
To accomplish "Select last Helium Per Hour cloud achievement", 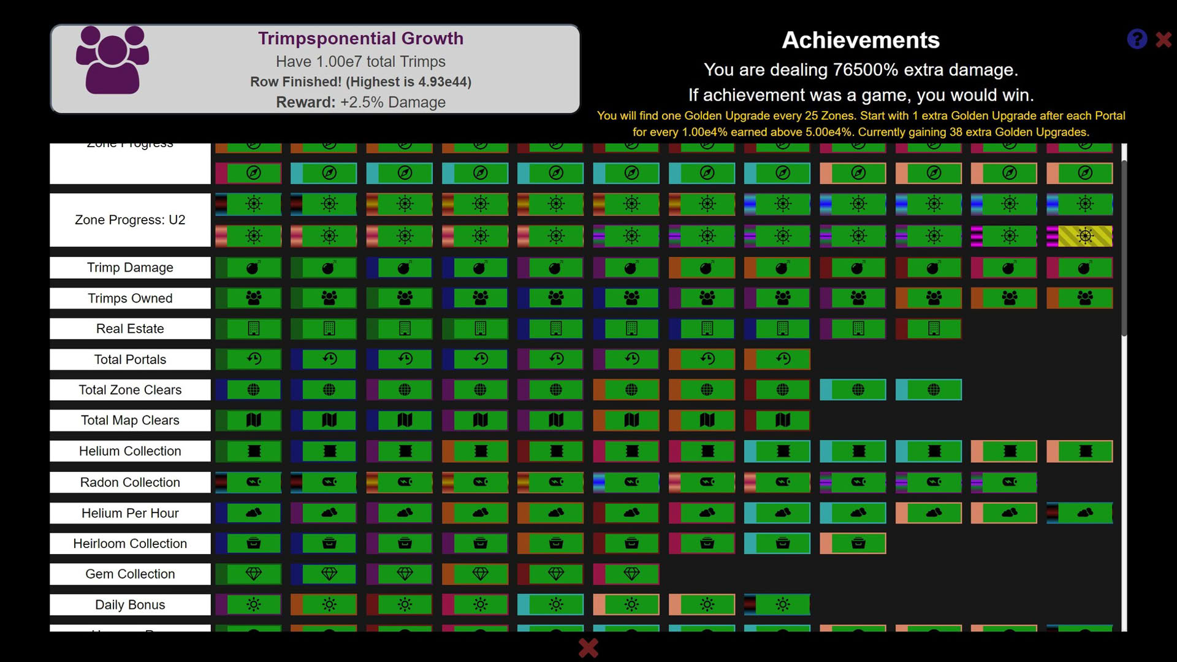I will coord(1080,513).
